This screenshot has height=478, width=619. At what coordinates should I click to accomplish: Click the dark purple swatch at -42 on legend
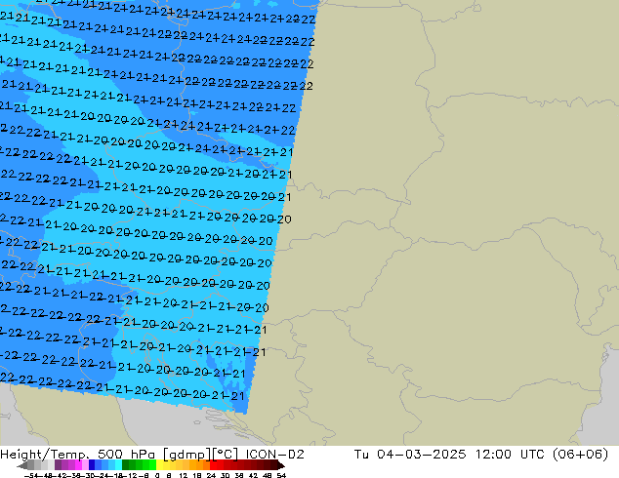click(58, 465)
